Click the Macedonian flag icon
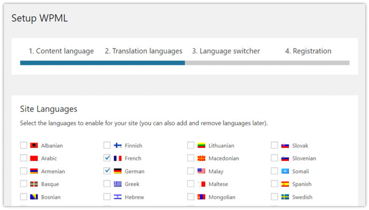The image size is (369, 210). pos(202,158)
